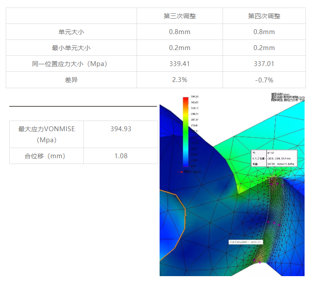The width and height of the screenshot is (313, 281).
Task: Click the 合位移 (mm) label cell
Action: 47,156
